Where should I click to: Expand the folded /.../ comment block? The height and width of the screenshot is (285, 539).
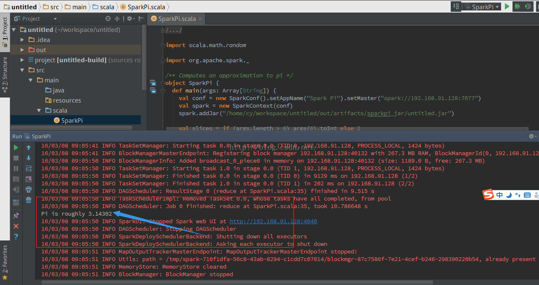pyautogui.click(x=173, y=30)
